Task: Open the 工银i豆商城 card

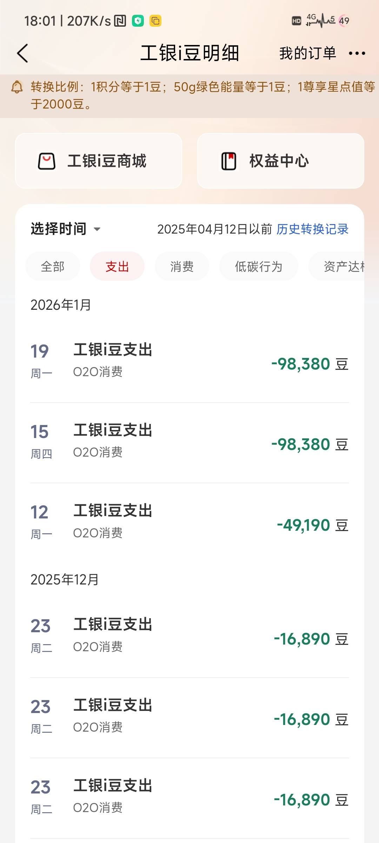Action: click(x=99, y=161)
